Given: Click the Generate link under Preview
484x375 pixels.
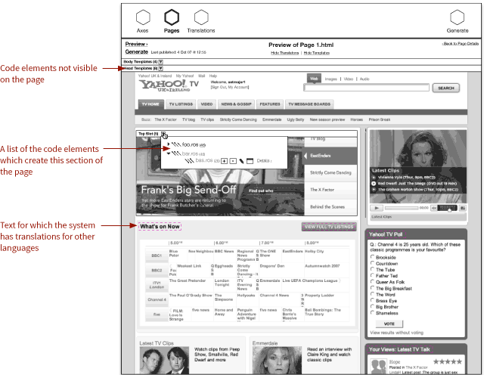Looking at the screenshot, I should point(137,52).
